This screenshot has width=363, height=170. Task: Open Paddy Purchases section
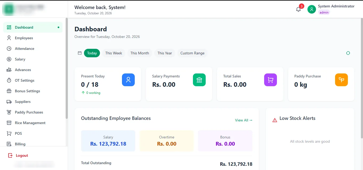(x=33, y=112)
